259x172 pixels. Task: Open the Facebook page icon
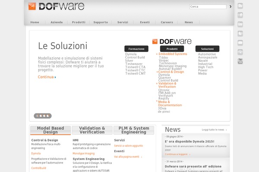click(240, 15)
